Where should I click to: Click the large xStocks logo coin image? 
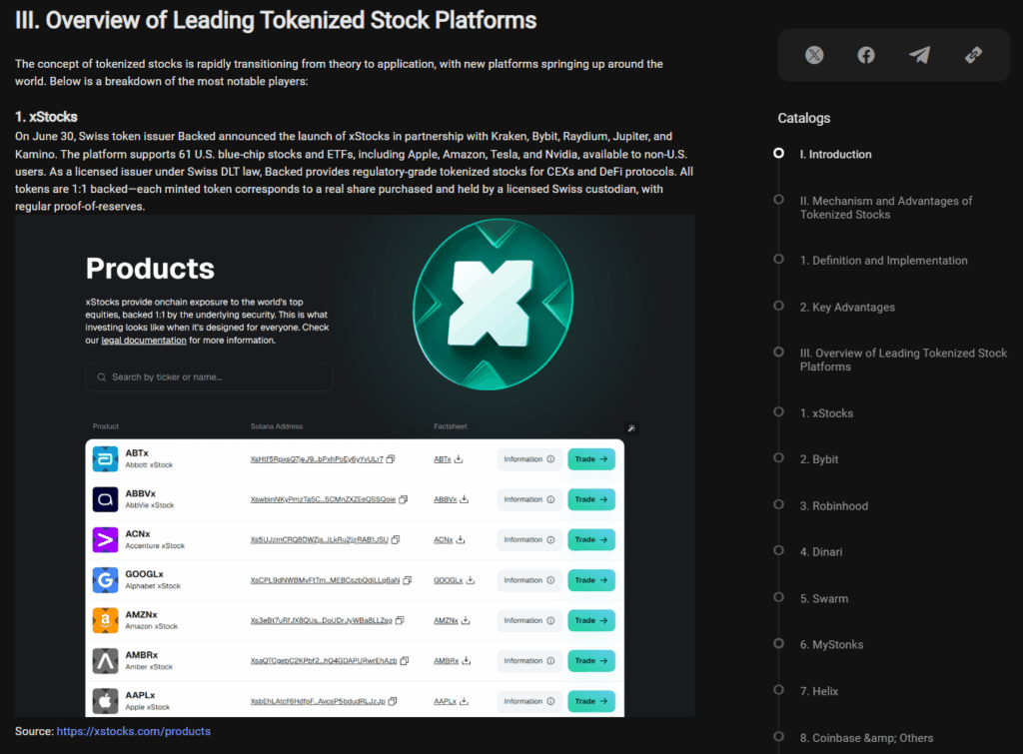point(494,304)
